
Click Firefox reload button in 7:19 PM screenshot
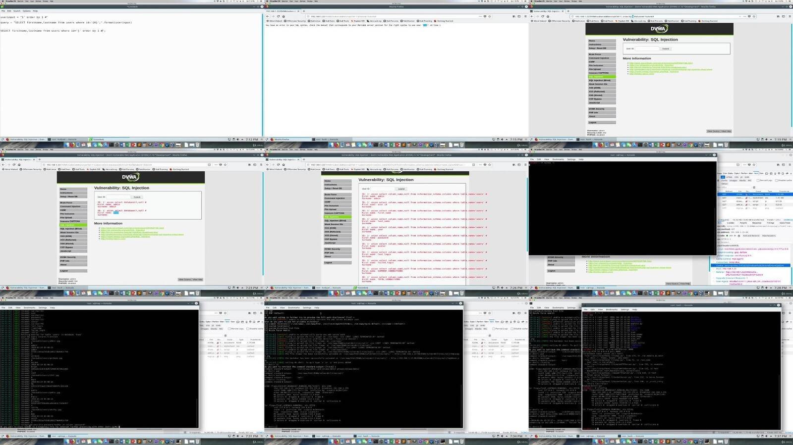543,16
